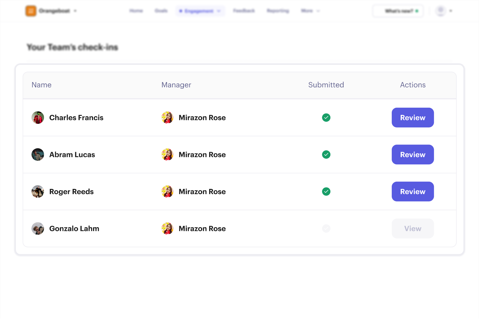Screen dimensions: 479x319
Task: Click green submitted checkmark for Abram Lucas
Action: pos(326,155)
